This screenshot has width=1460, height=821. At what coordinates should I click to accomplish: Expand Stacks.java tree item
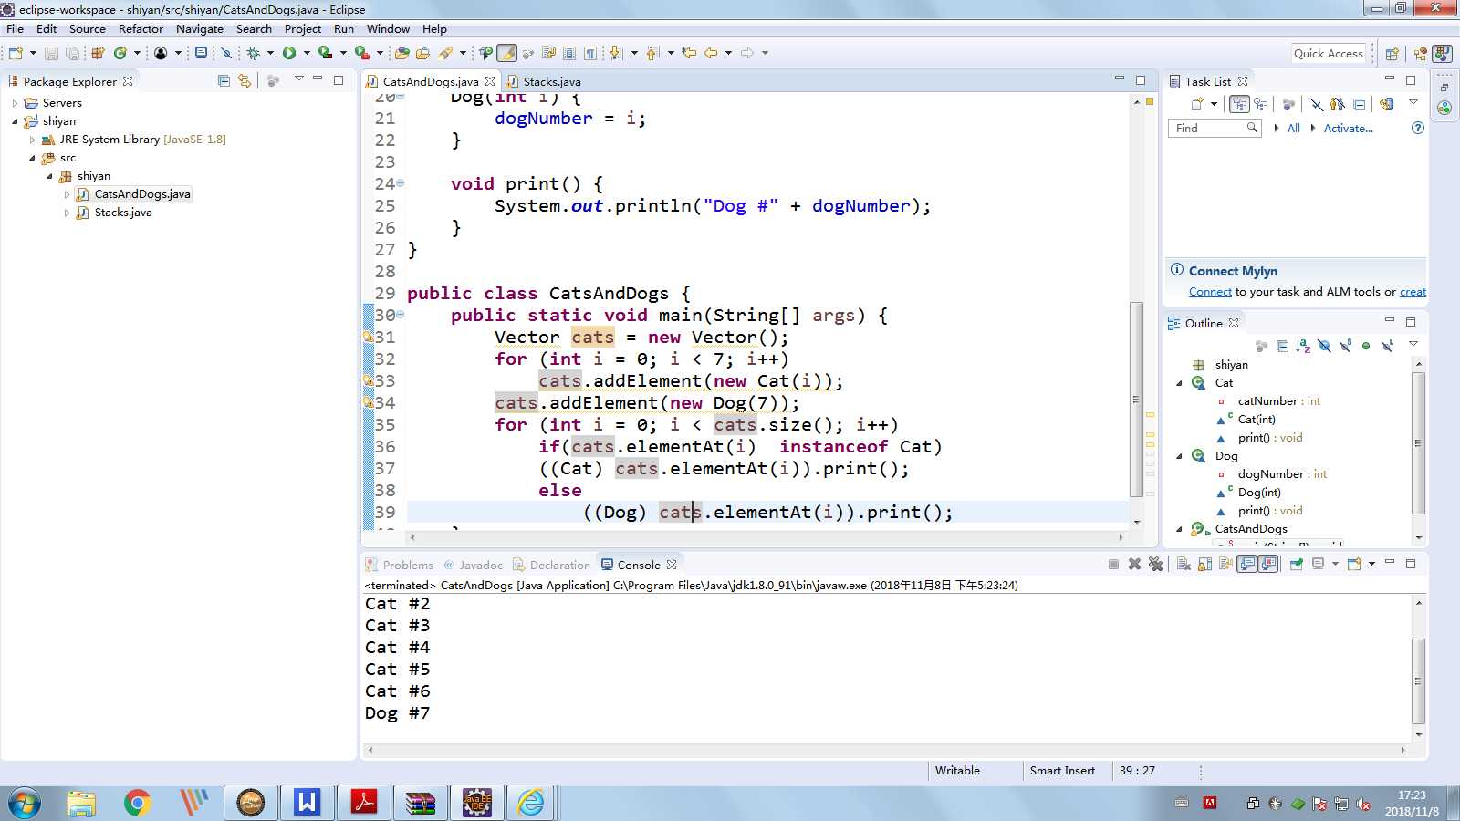pyautogui.click(x=67, y=213)
